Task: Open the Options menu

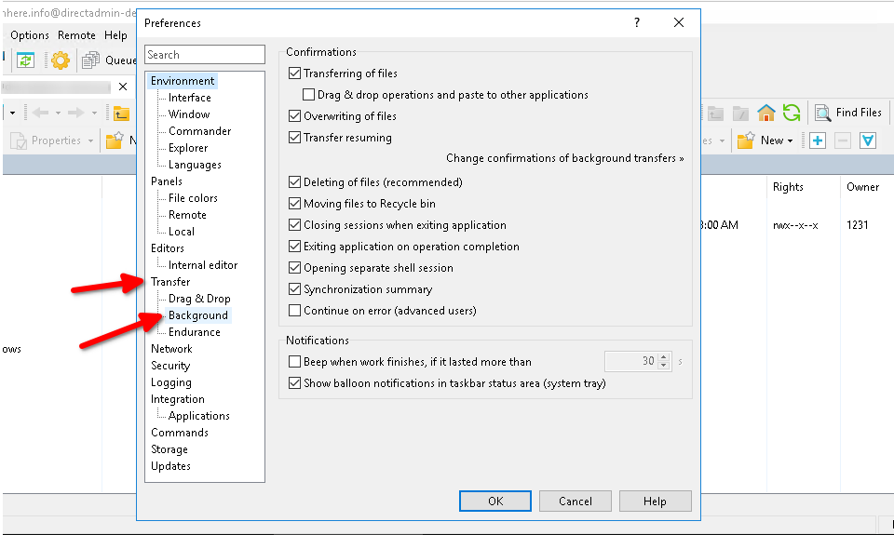Action: (30, 35)
